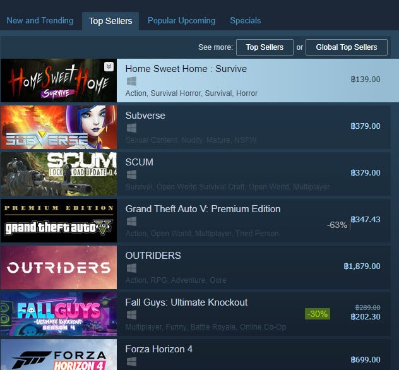
Task: Open Grand Theft Auto V: Premium Edition title
Action: (x=203, y=209)
